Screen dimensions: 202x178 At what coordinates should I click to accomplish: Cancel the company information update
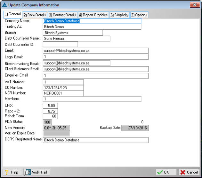point(189,172)
